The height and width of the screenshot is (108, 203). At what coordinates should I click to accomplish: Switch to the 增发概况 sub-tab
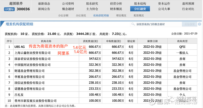pos(121,15)
